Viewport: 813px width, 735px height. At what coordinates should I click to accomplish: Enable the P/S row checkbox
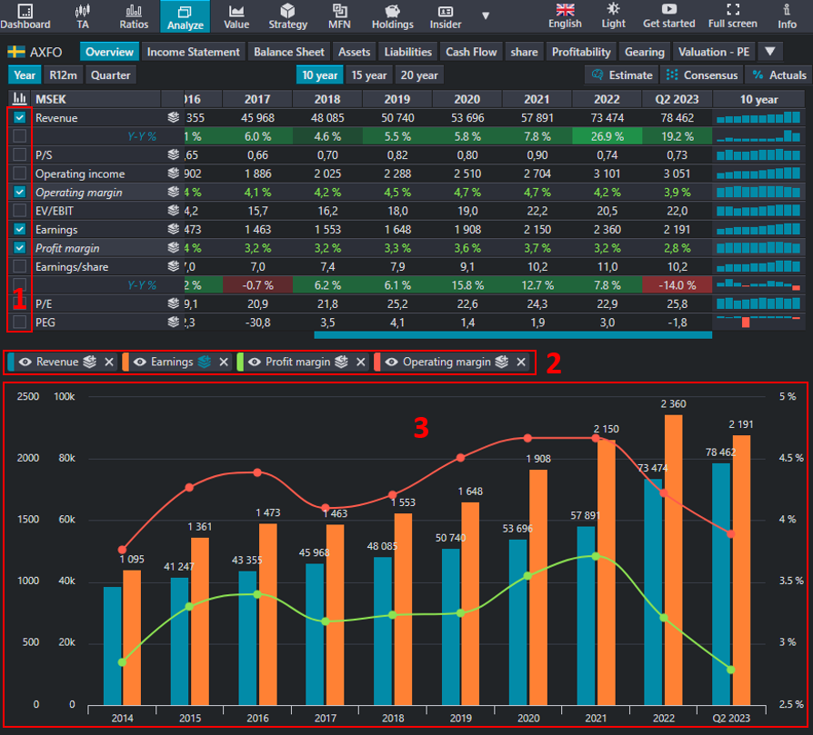20,155
